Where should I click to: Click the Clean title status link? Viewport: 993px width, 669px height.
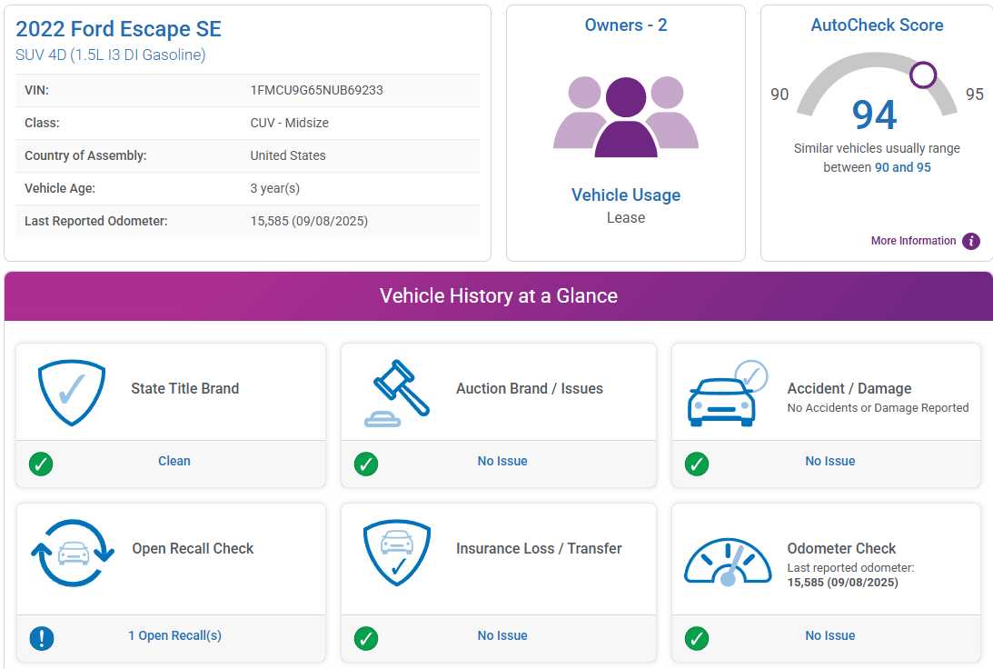(174, 461)
